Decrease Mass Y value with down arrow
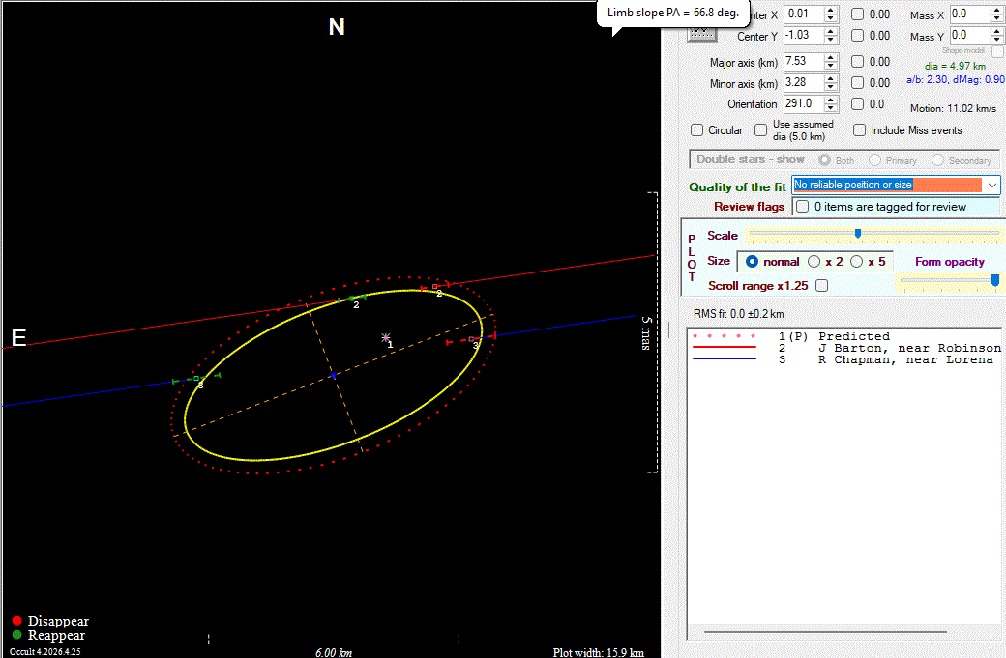Screen dimensions: 1006x658 click(x=997, y=40)
